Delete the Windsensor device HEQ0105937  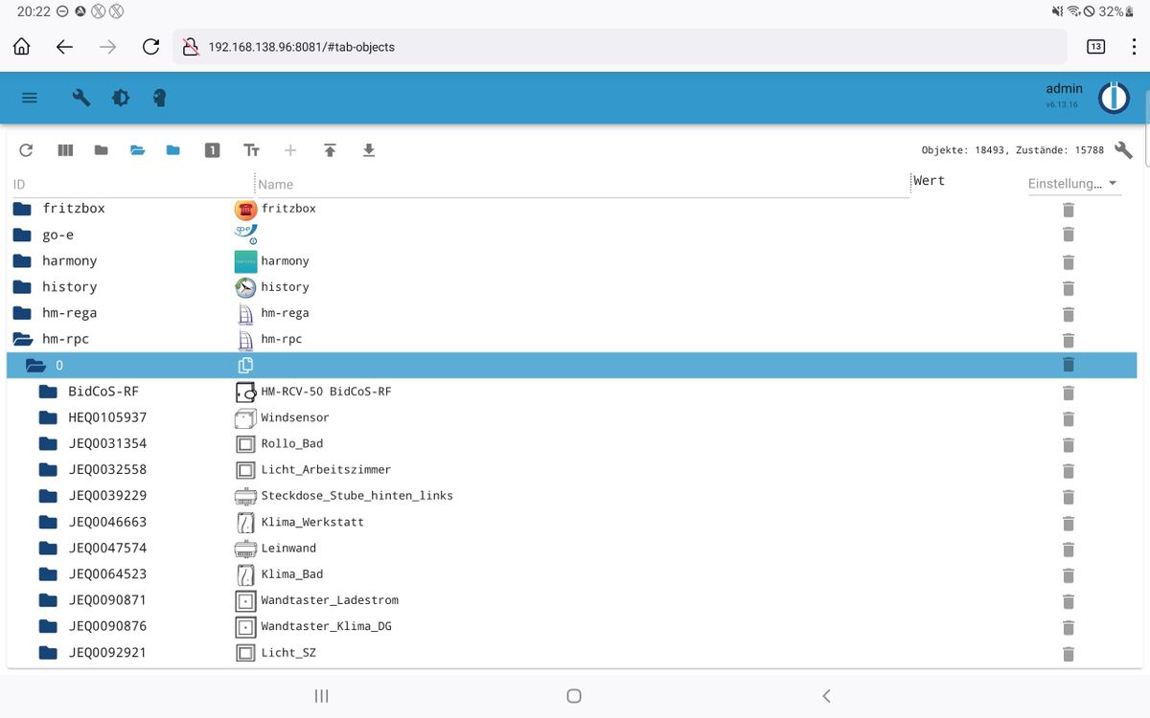1069,418
